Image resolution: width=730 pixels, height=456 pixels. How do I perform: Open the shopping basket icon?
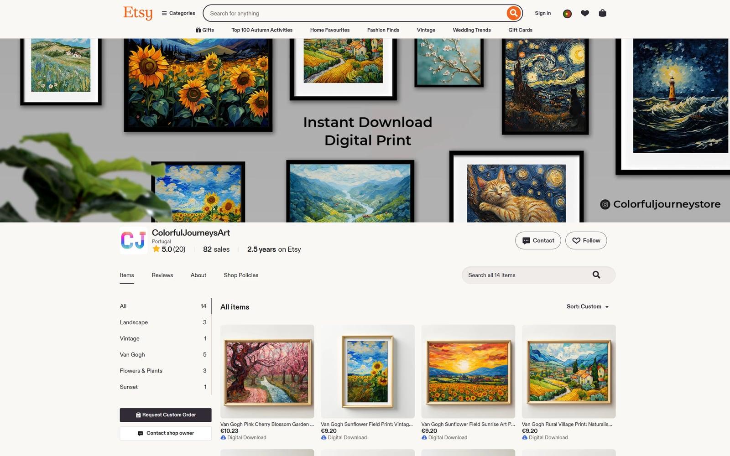tap(602, 13)
